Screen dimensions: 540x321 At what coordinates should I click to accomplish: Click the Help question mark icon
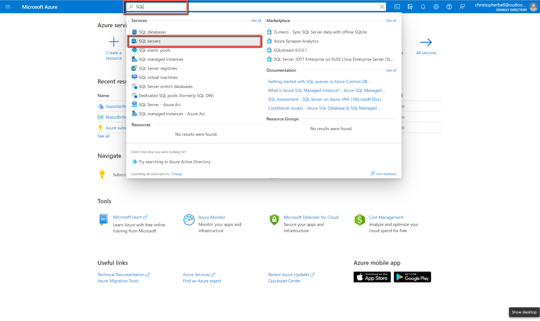point(449,6)
